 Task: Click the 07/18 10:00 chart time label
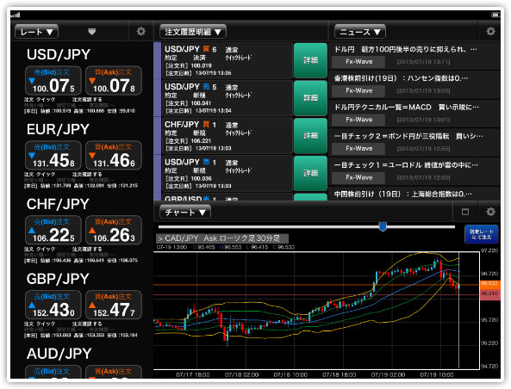(290, 374)
